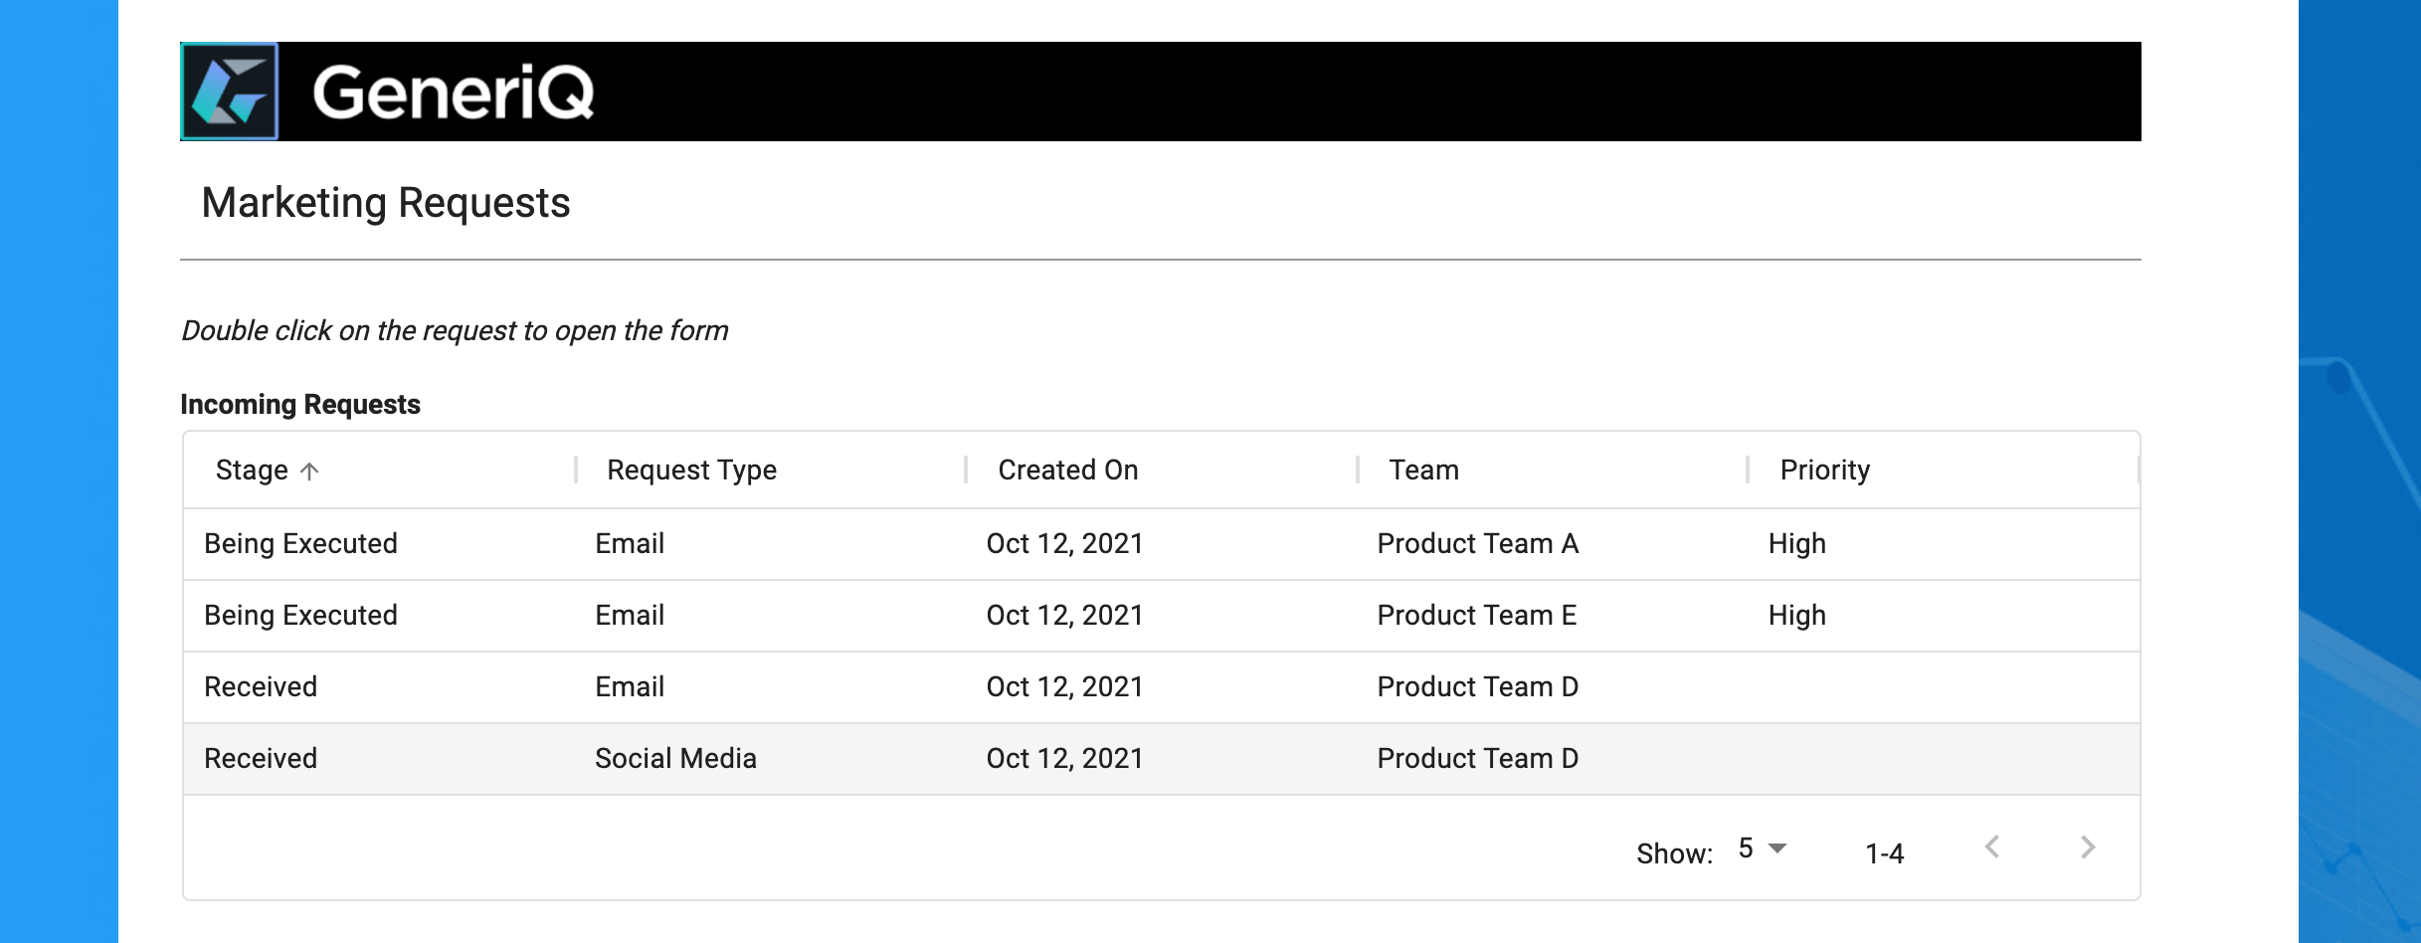Select the Received Email request row
This screenshot has width=2421, height=943.
pos(1162,687)
